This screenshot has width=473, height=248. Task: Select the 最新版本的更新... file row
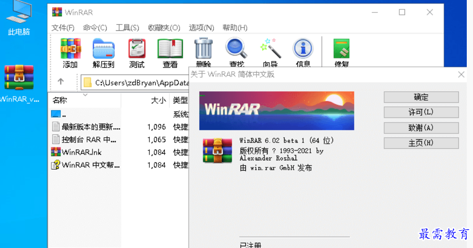coord(119,126)
